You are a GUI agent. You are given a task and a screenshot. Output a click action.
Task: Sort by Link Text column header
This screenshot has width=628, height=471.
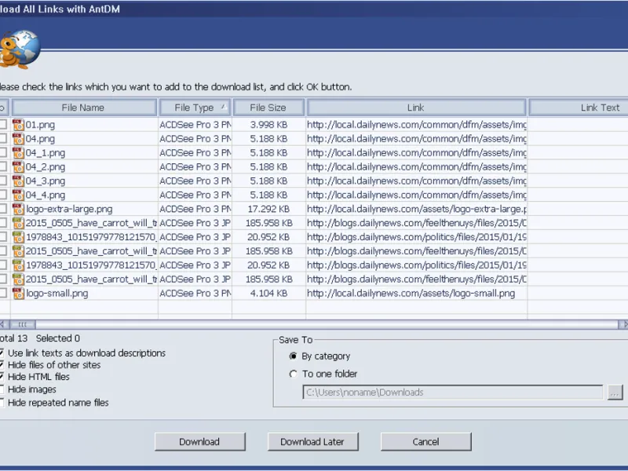coord(579,108)
